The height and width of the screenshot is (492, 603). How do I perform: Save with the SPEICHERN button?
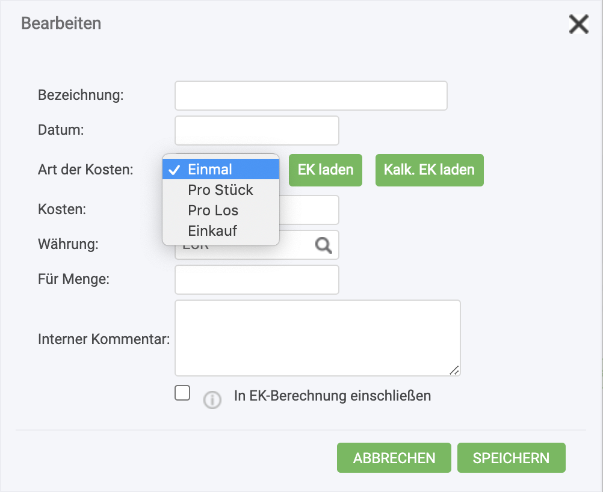[x=511, y=458]
